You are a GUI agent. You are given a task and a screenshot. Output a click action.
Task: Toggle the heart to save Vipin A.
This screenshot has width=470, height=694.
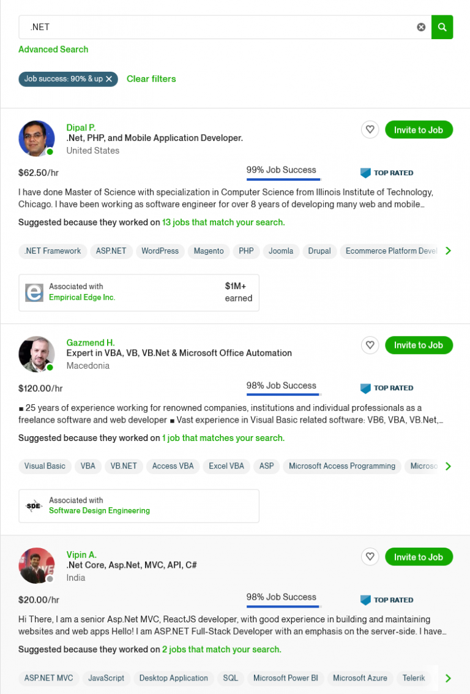coord(370,557)
